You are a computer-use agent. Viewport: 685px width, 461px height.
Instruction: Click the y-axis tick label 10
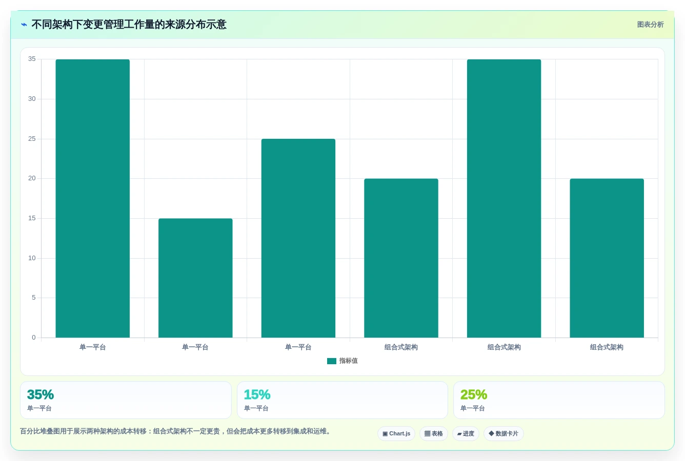click(x=32, y=258)
